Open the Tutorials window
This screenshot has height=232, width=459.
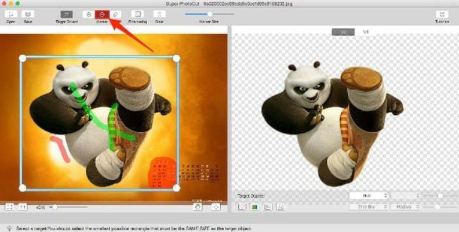442,13
